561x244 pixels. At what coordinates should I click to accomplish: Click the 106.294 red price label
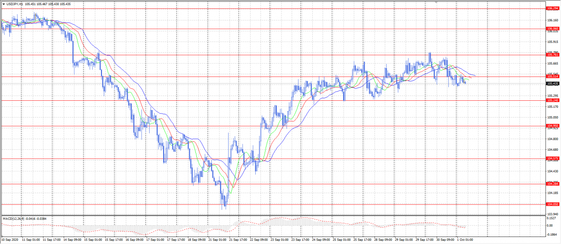553,8
